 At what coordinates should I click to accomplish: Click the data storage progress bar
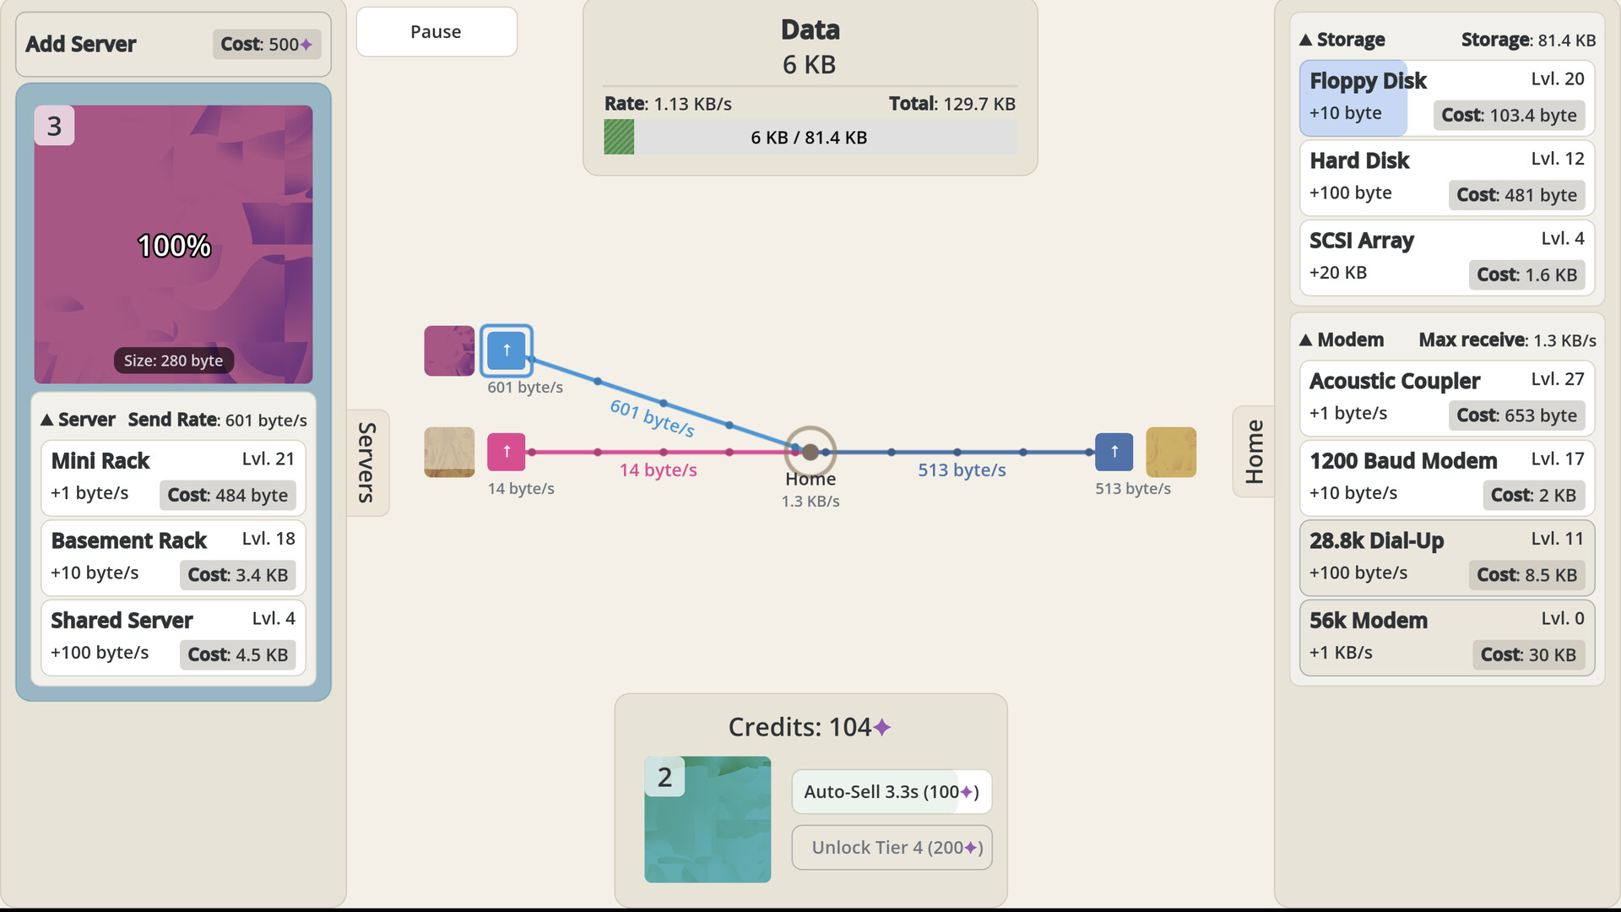coord(810,138)
